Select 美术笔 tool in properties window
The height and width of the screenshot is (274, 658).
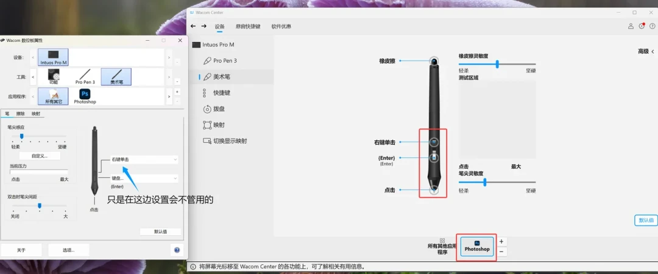(116, 77)
